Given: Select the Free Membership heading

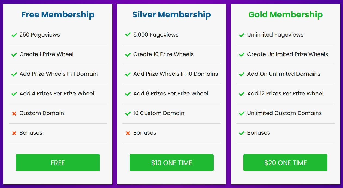Looking at the screenshot, I should (58, 15).
